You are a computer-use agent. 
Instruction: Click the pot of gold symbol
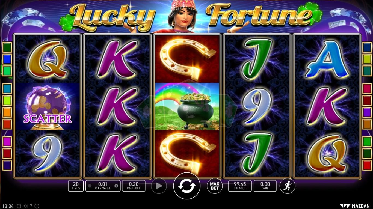(187, 106)
